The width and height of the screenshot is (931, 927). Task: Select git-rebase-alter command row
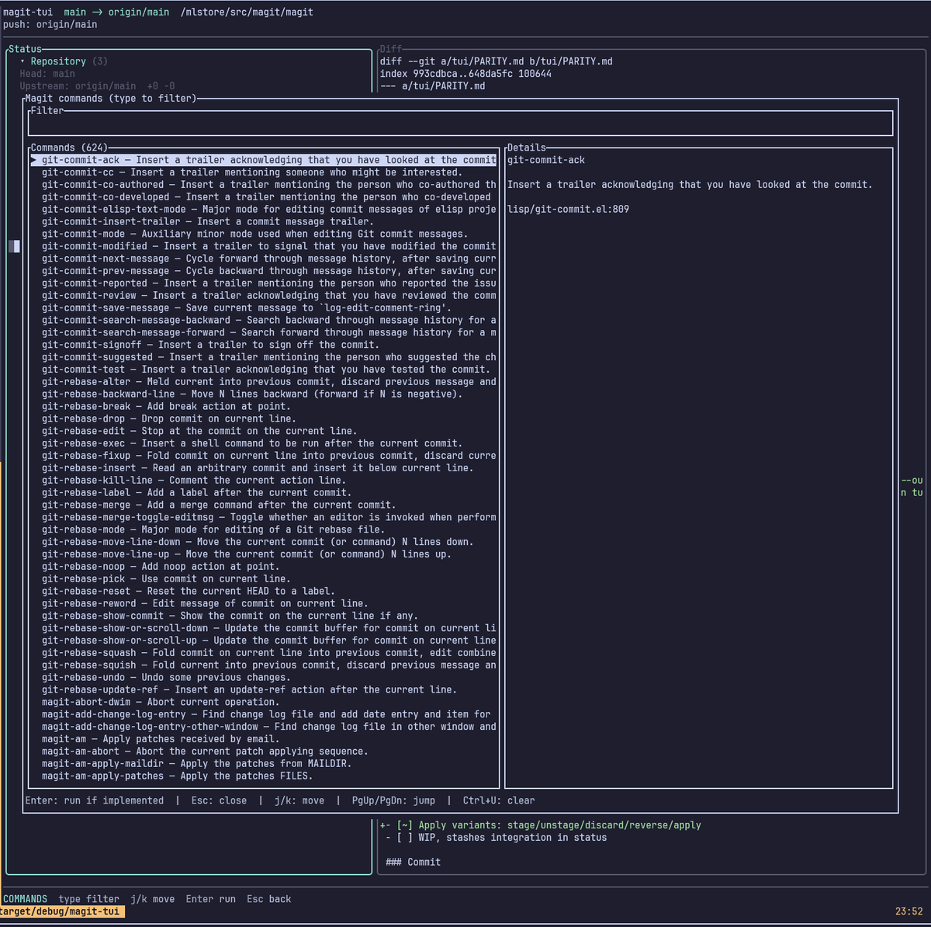[x=264, y=382]
